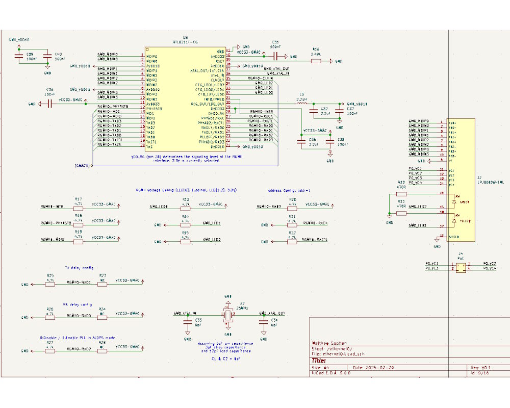Viewport: 510px width, 408px height.
Task: Click the {GMAC0} bus label
Action: 82,166
